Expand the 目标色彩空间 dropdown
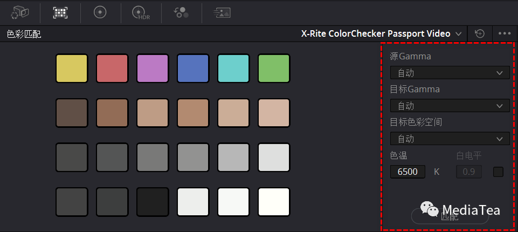 coord(450,139)
